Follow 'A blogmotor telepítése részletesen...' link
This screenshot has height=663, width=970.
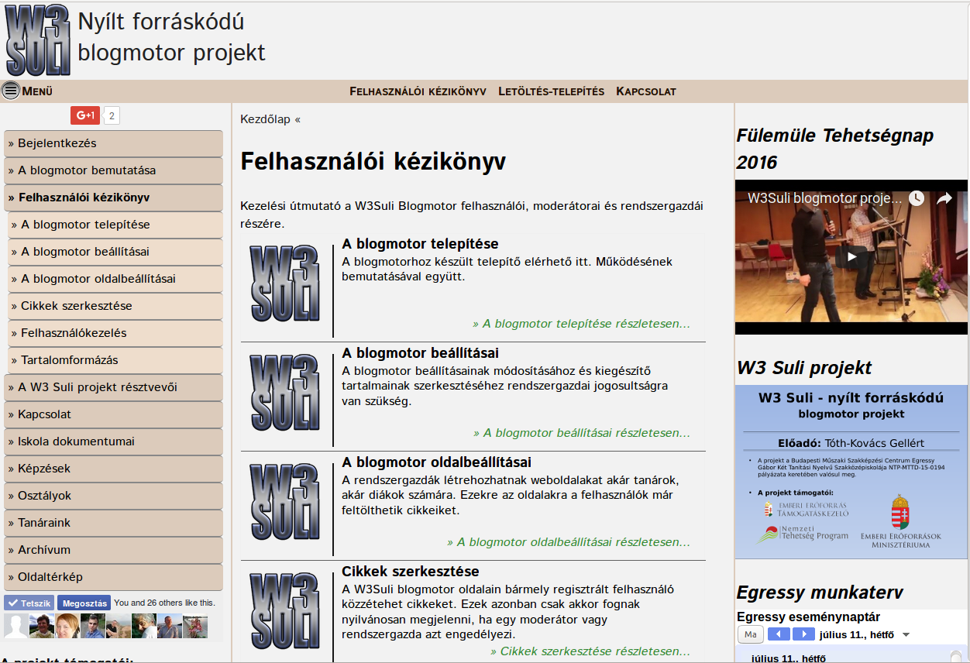(x=581, y=324)
